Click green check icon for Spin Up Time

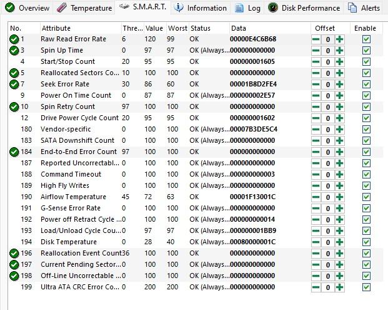(x=14, y=50)
